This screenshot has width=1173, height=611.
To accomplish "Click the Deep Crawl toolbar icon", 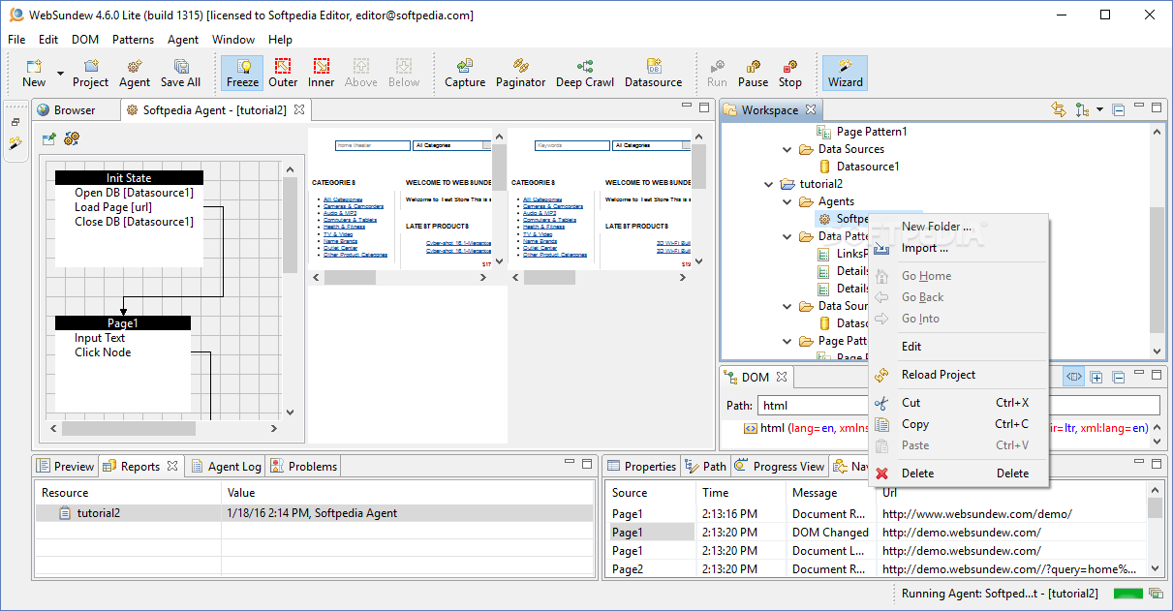I will pyautogui.click(x=585, y=74).
